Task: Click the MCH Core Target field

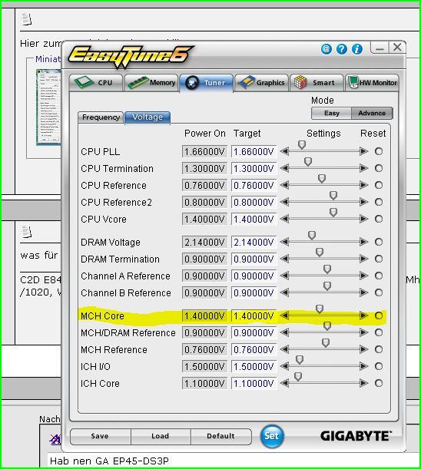Action: (254, 315)
